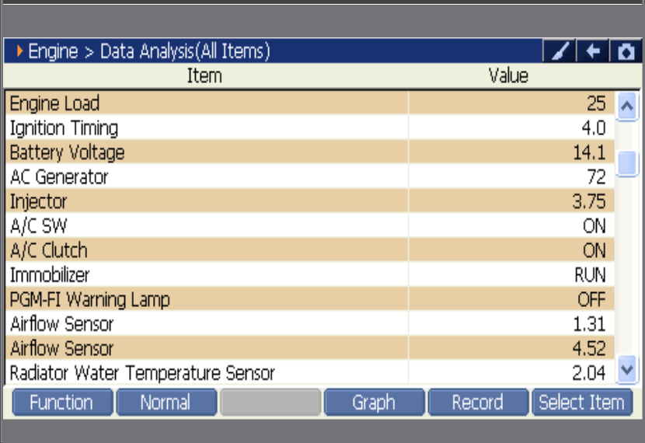Image resolution: width=645 pixels, height=443 pixels.
Task: Open Select Item list
Action: coord(582,403)
